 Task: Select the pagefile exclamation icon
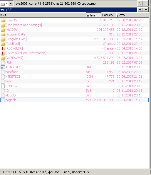click(3, 100)
